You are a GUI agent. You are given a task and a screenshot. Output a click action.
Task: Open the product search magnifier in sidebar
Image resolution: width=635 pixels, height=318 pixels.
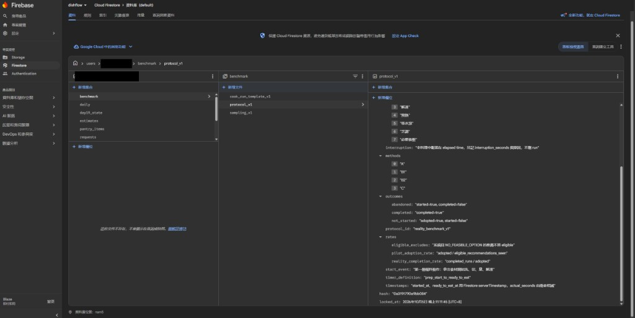5,16
